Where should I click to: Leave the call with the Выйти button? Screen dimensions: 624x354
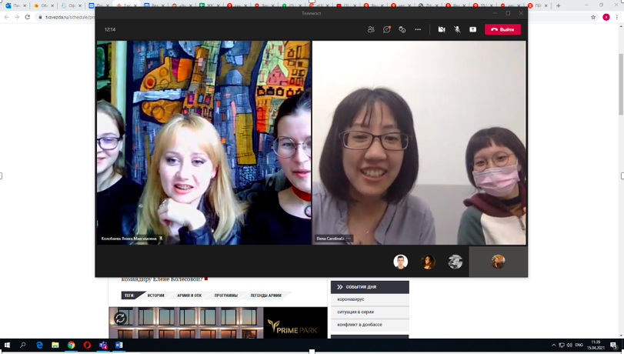click(502, 29)
